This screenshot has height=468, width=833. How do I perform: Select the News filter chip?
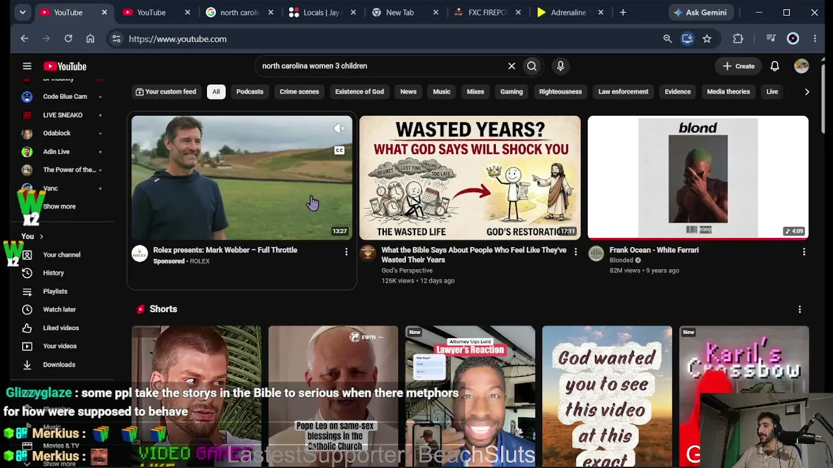[408, 92]
